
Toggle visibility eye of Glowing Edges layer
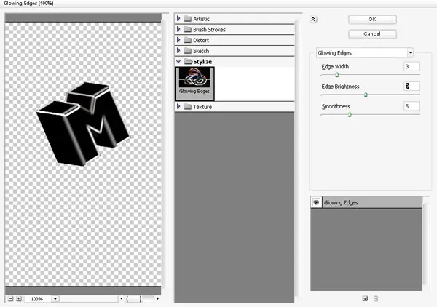tap(316, 202)
